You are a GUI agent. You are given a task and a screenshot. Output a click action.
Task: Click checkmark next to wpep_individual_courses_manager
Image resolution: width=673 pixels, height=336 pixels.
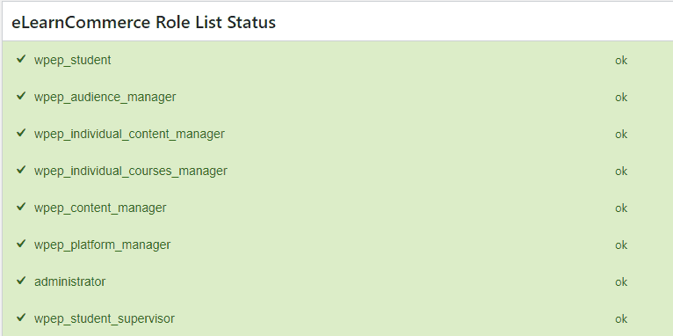click(21, 170)
